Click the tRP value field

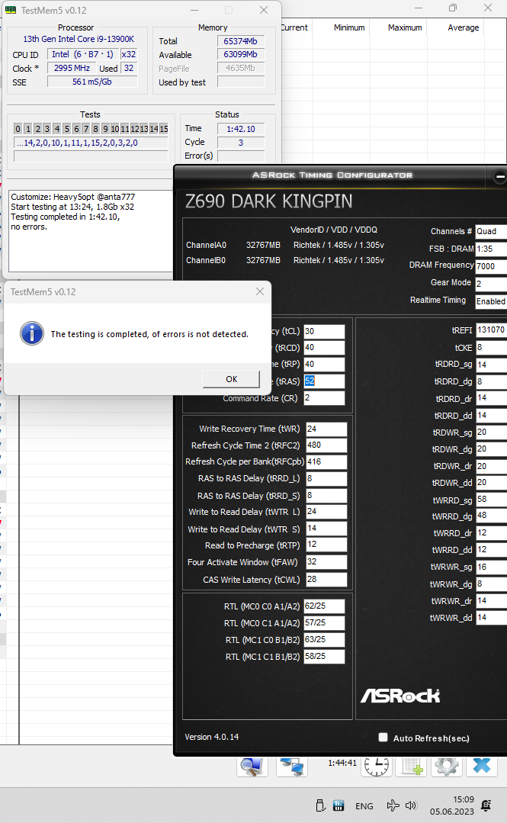[x=324, y=365]
